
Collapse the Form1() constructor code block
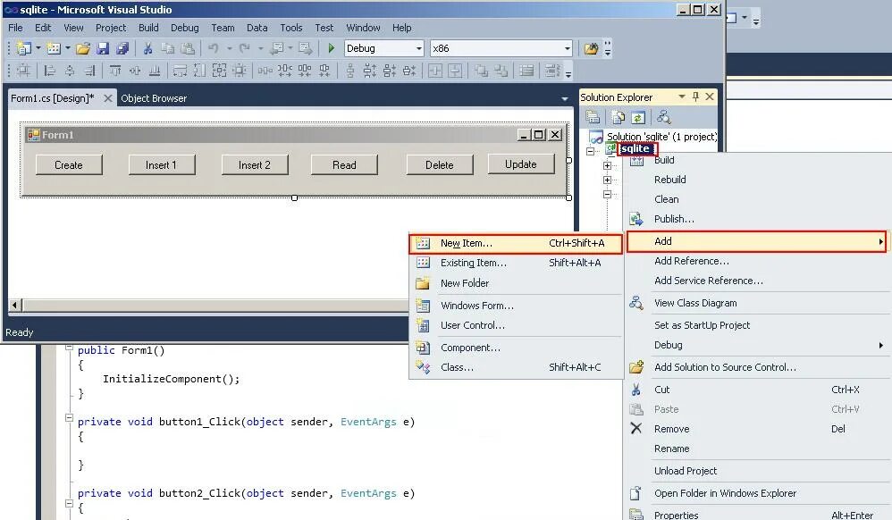click(69, 347)
